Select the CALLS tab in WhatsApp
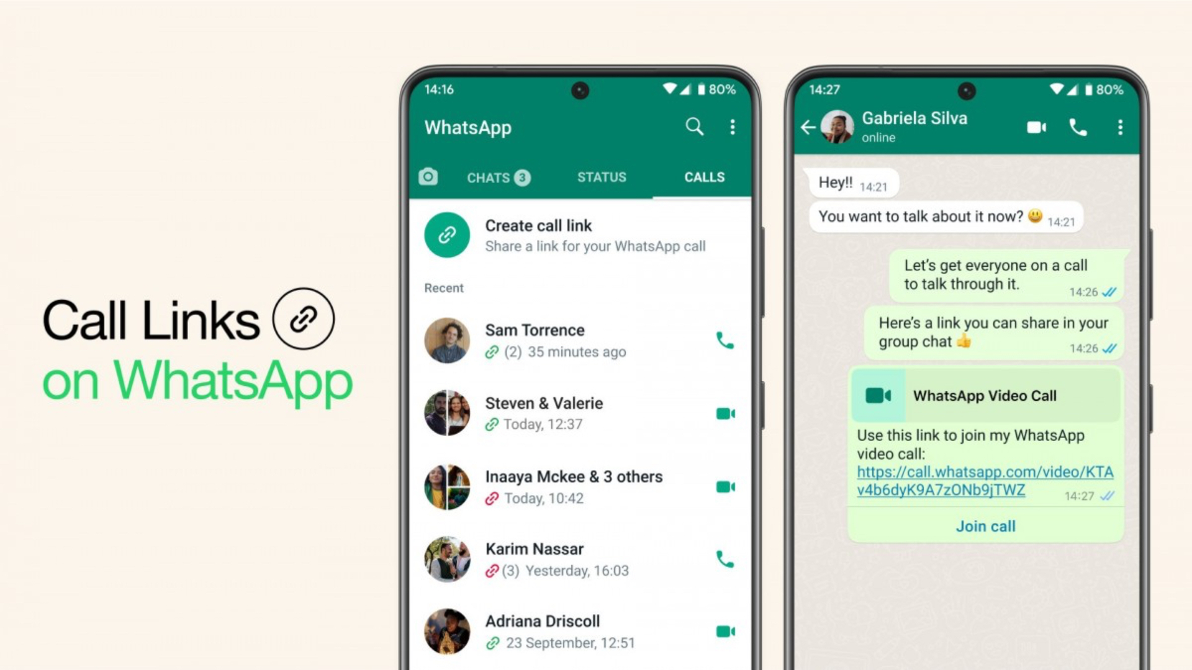The width and height of the screenshot is (1192, 670). (702, 177)
